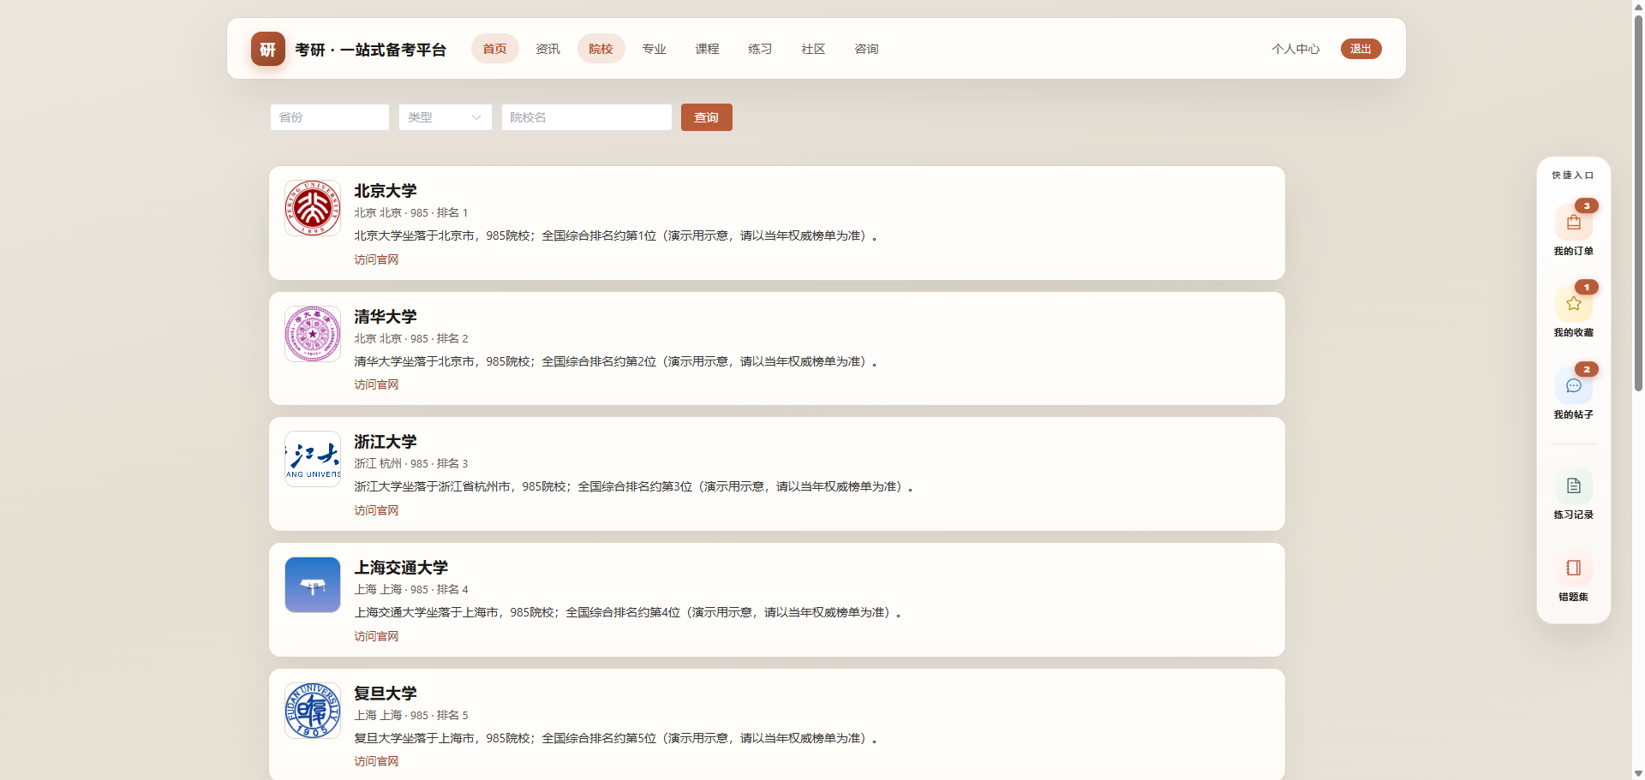Open the 咨询 nav tab
This screenshot has width=1645, height=780.
pyautogui.click(x=866, y=49)
